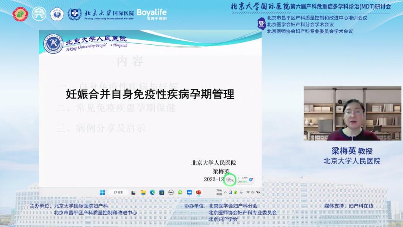
Task: Open the Dell application from the taskbar
Action: click(170, 192)
